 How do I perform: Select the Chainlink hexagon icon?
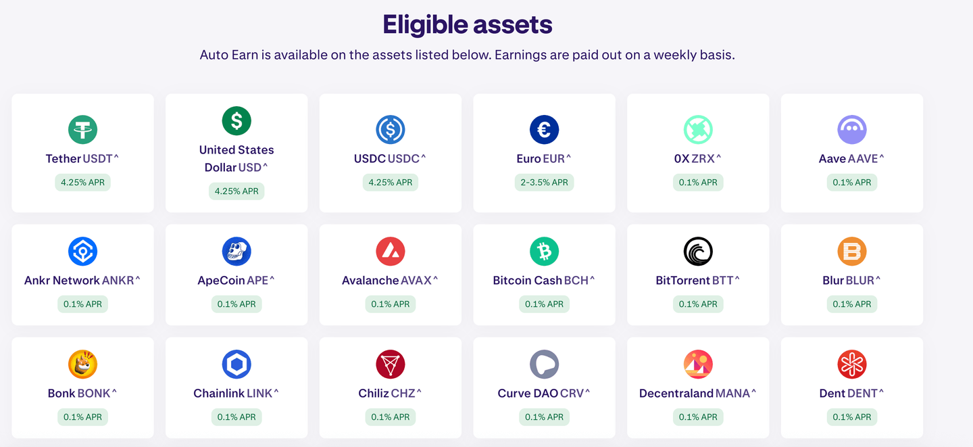tap(236, 364)
